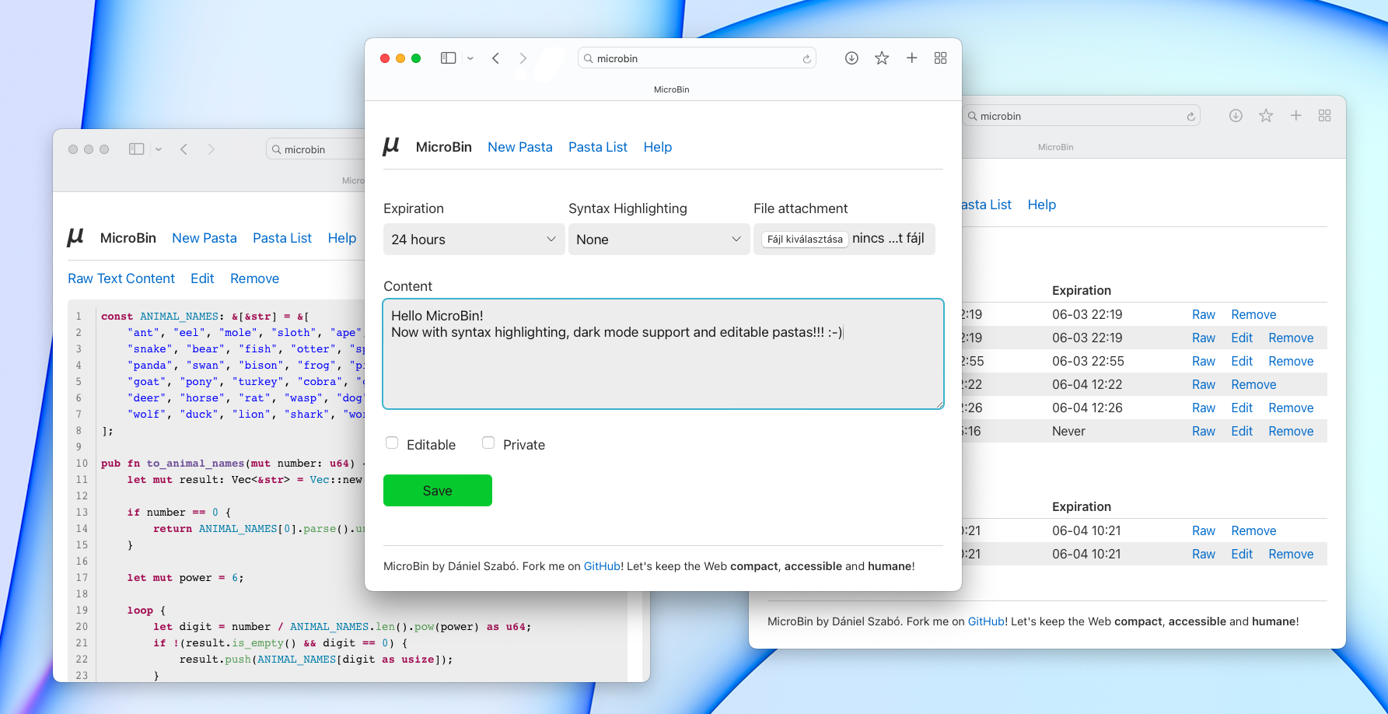Open Expiration 24 hours dropdown
Screen dimensions: 1388x714
point(474,240)
